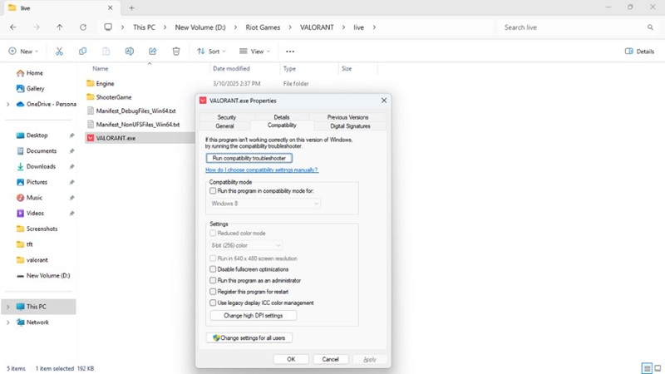Click the Copy icon in toolbar

82,52
